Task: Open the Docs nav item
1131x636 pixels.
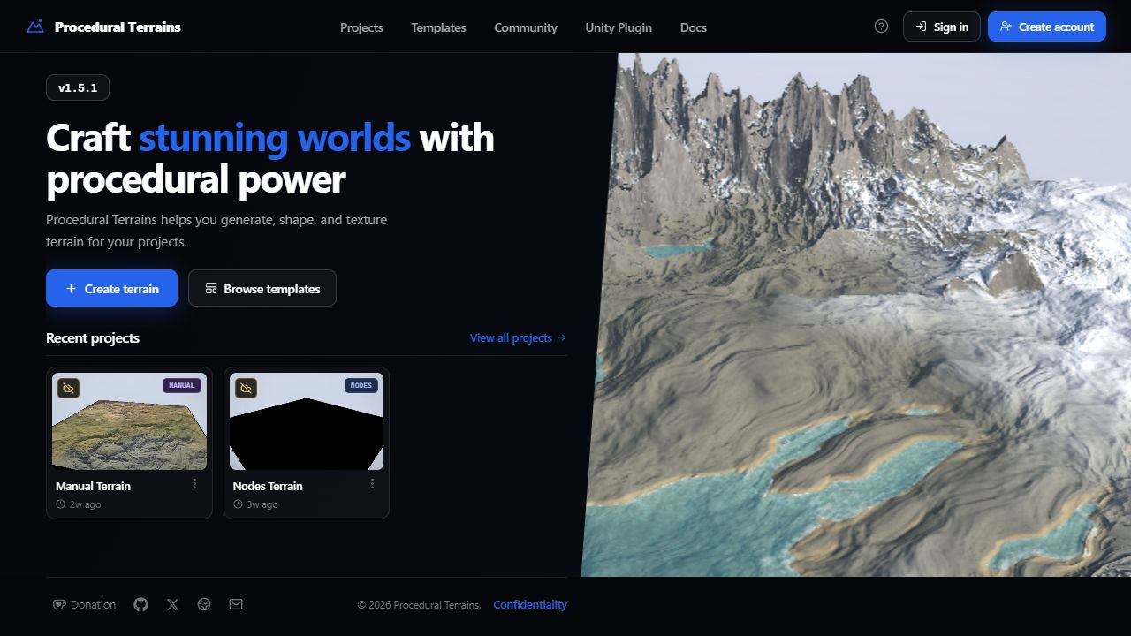Action: [x=694, y=27]
